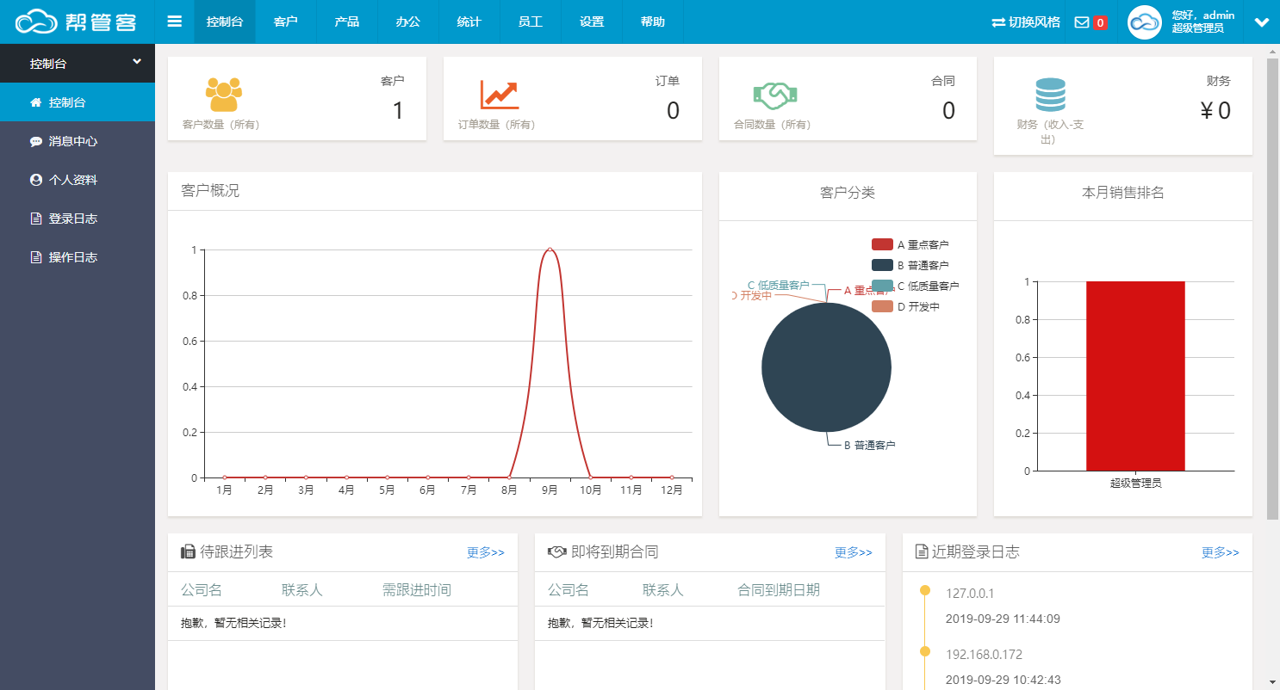Click 更多>> link in 待跟进列表

(486, 552)
